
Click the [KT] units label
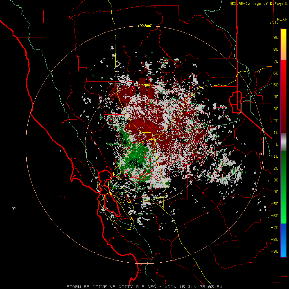[274, 22]
